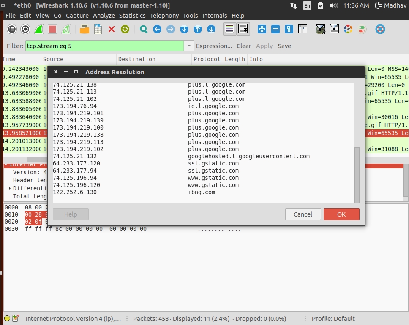
Task: Close the capture file with the red X icon
Action: pos(112,29)
